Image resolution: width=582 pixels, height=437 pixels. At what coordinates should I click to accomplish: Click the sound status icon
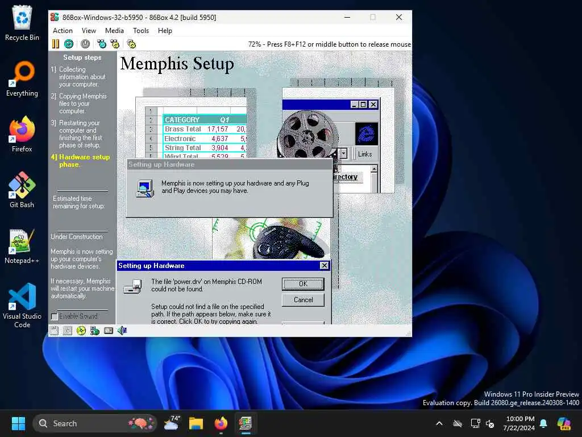(x=122, y=331)
